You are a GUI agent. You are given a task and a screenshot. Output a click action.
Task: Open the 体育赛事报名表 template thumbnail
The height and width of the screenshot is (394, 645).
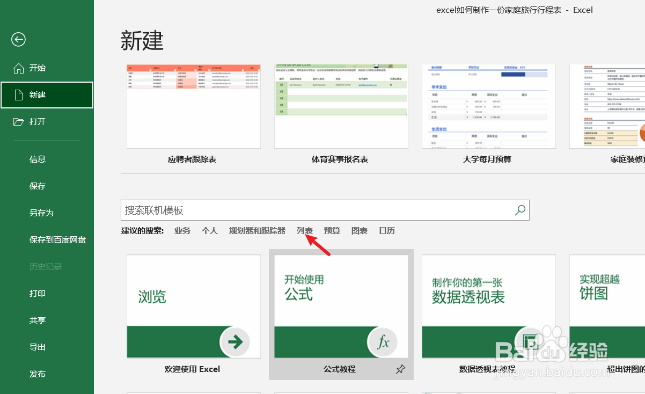point(341,106)
